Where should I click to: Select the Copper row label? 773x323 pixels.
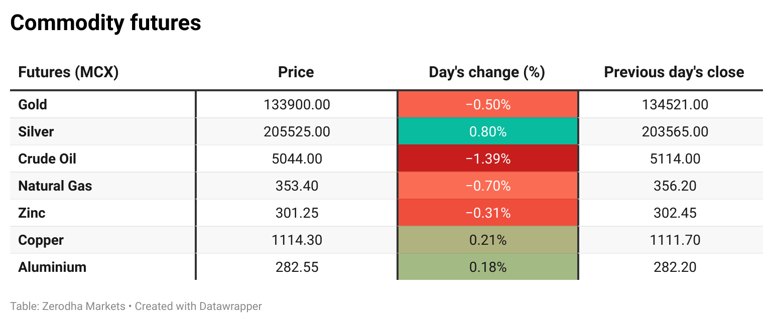coord(41,240)
